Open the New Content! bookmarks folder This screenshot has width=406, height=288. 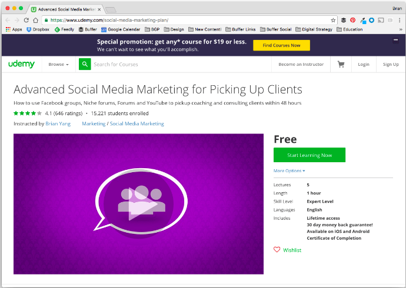(205, 29)
